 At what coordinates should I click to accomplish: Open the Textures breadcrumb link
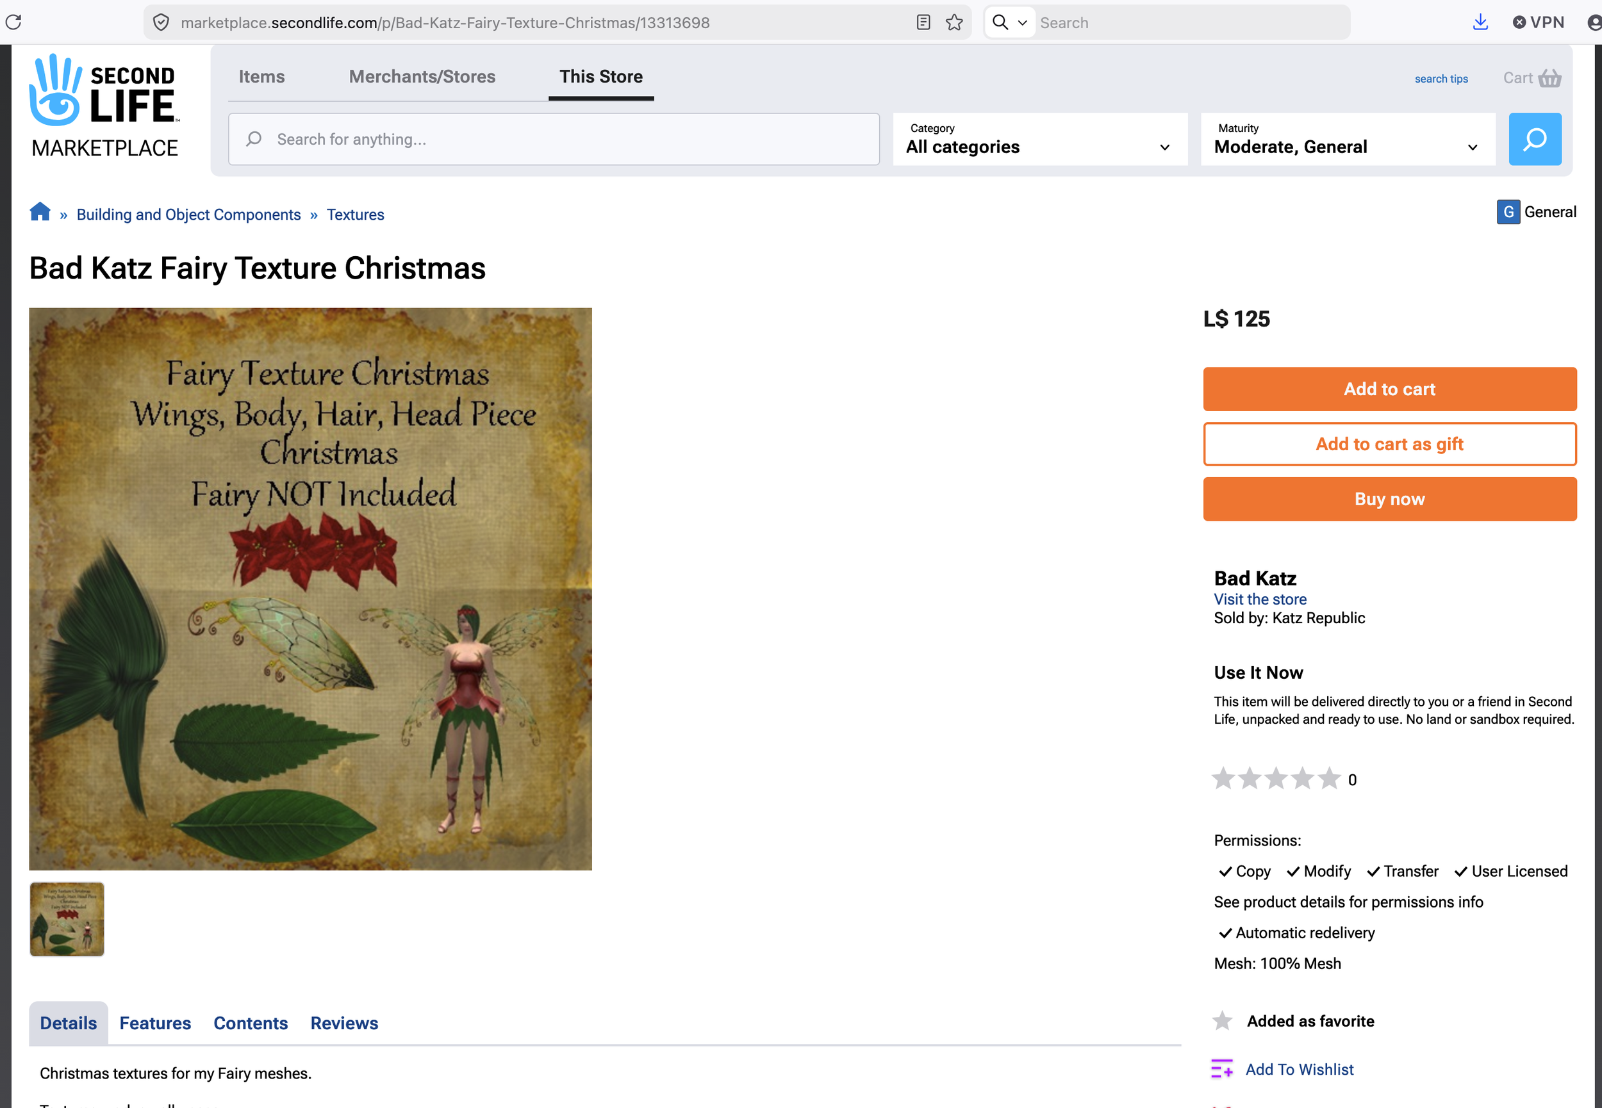pyautogui.click(x=355, y=215)
